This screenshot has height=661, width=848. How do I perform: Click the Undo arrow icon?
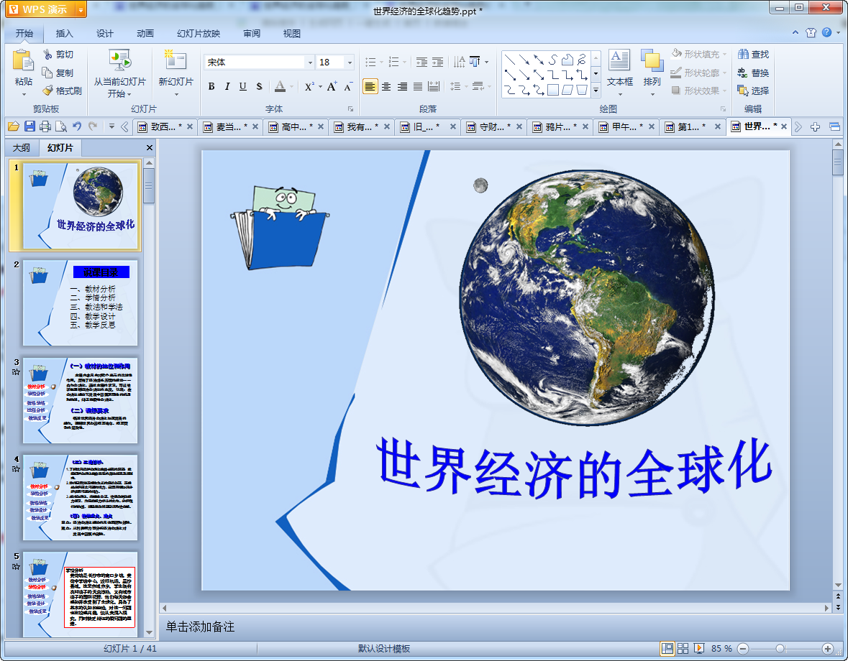pyautogui.click(x=77, y=126)
